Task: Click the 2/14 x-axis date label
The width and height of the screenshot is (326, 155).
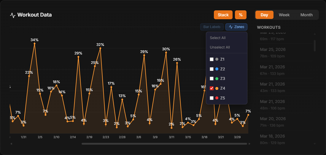Action: point(73,137)
